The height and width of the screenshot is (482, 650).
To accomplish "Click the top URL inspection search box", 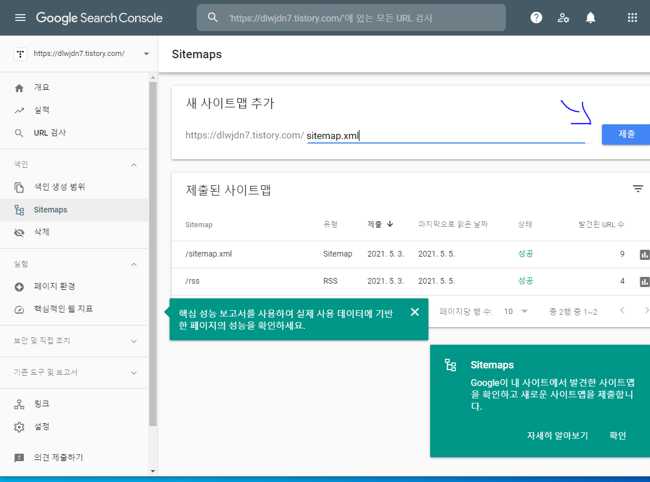I will pos(351,18).
